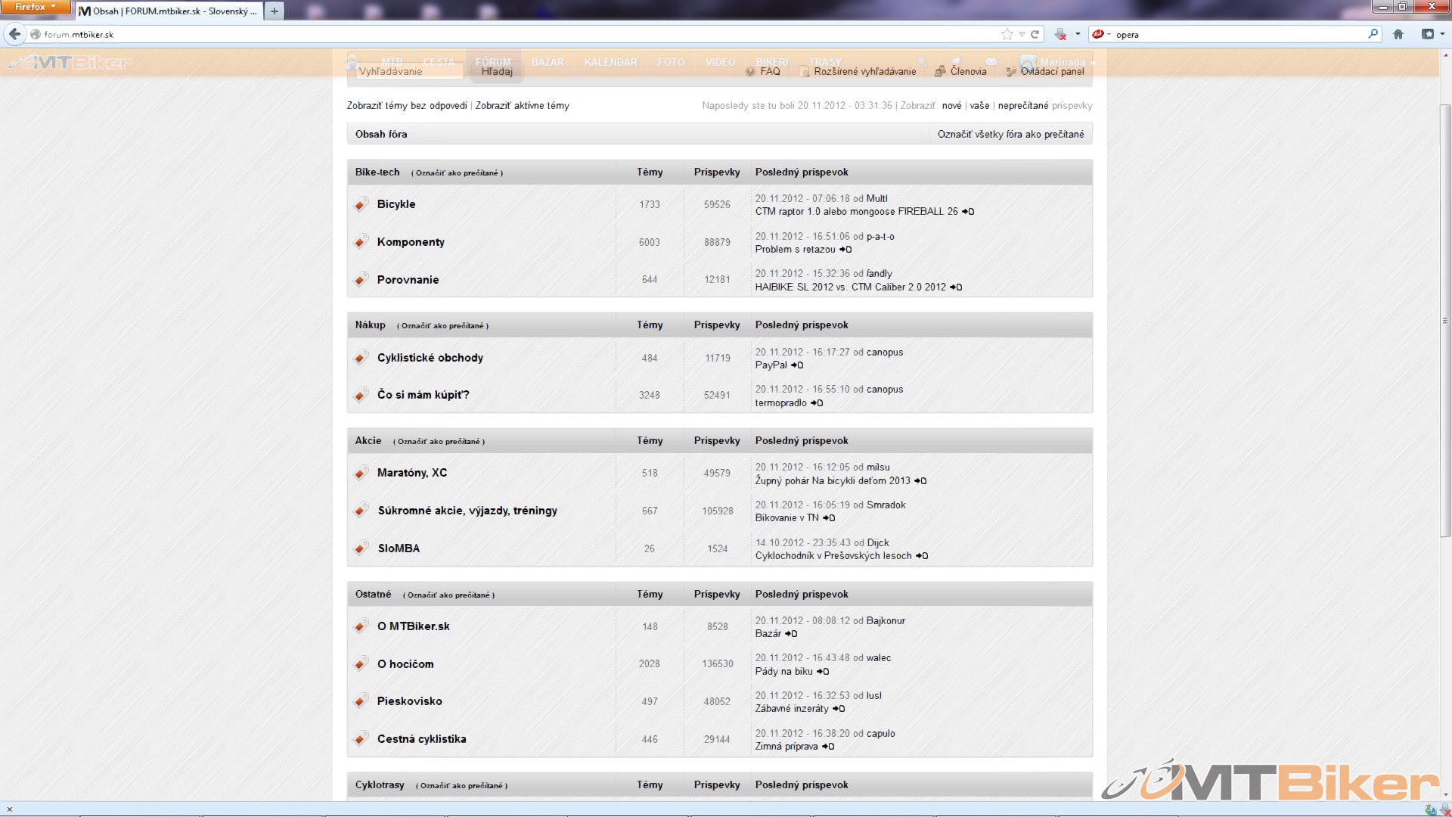Open the KALENDÁR navigation menu item

pyautogui.click(x=610, y=62)
